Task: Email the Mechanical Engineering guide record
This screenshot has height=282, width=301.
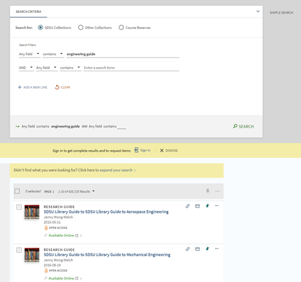Action: point(198,249)
